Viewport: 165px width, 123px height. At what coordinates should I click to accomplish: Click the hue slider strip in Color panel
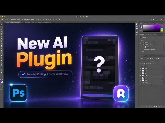click(162, 28)
